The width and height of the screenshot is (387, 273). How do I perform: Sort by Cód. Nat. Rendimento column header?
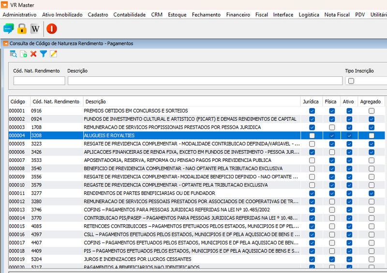57,101
